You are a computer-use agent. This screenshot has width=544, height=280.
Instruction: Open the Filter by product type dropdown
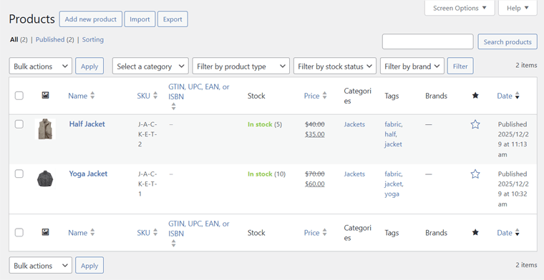pyautogui.click(x=241, y=66)
